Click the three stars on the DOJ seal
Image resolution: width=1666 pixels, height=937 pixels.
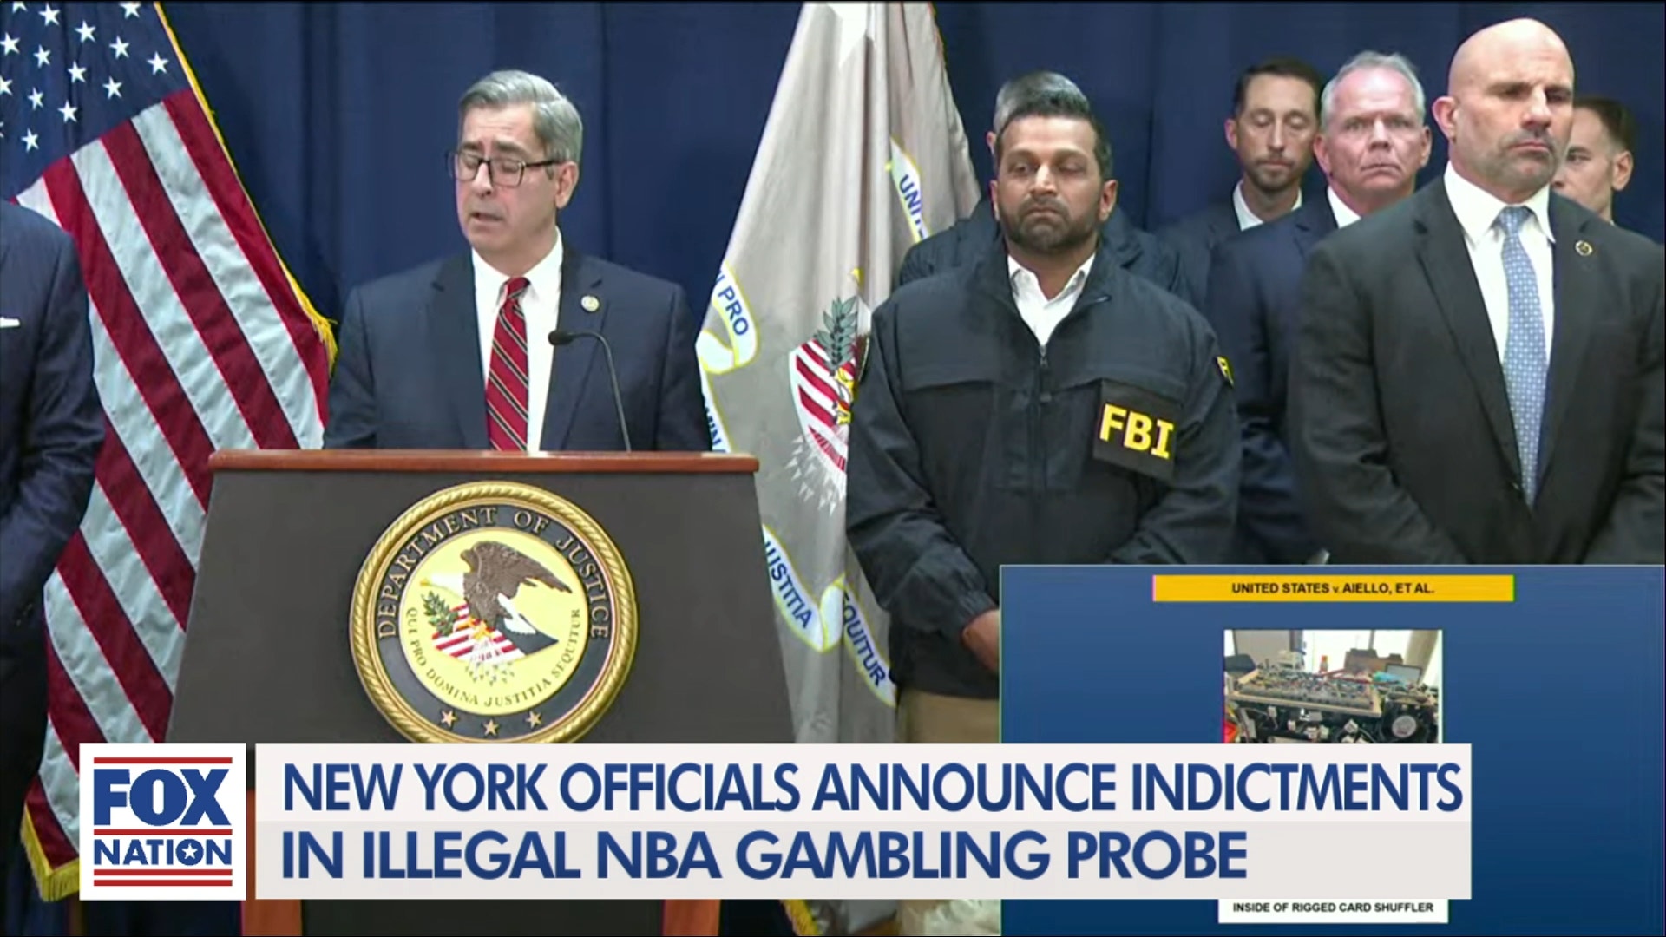click(491, 718)
